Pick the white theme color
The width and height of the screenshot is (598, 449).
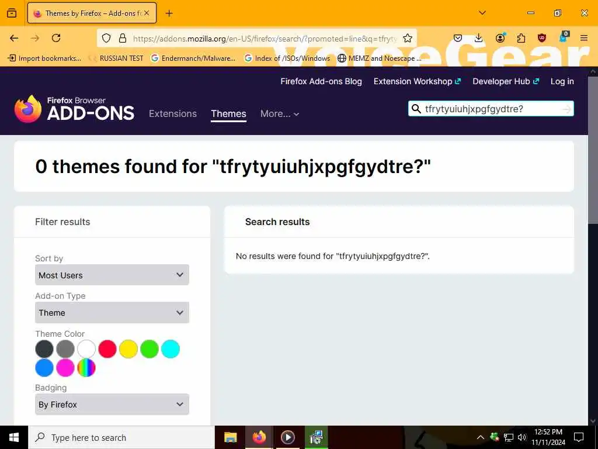pyautogui.click(x=86, y=349)
